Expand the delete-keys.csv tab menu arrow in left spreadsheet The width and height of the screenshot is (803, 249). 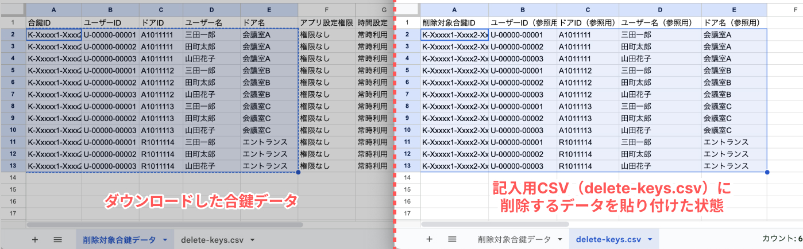[x=252, y=239]
